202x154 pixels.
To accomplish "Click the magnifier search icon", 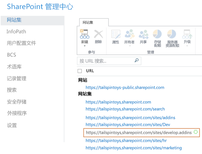I will coord(137,60).
